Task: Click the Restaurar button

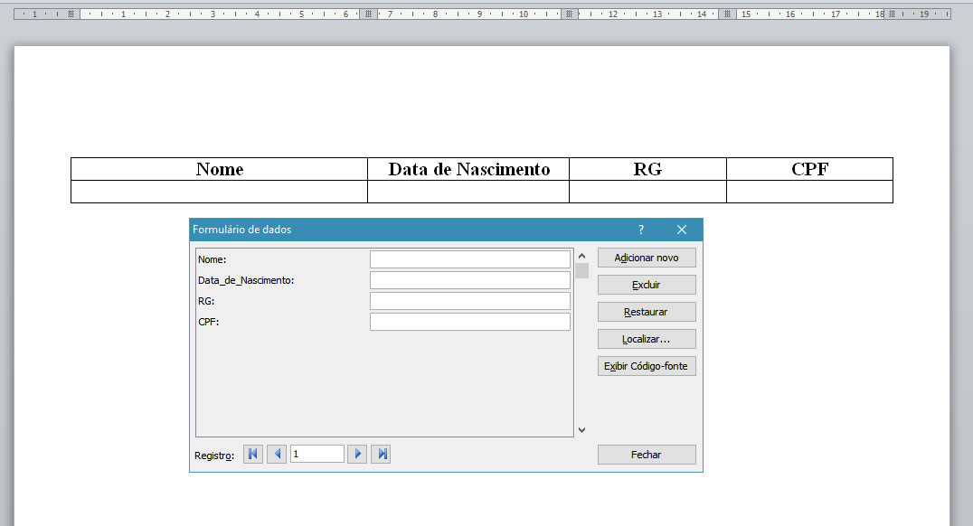Action: pyautogui.click(x=647, y=312)
